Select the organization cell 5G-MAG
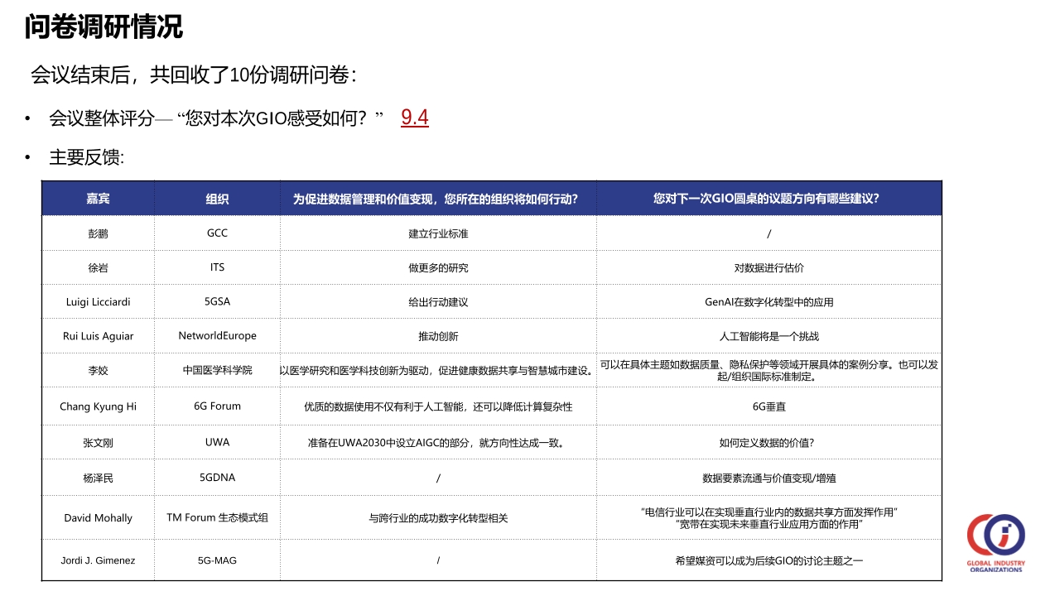Image resolution: width=1060 pixels, height=596 pixels. click(x=217, y=560)
